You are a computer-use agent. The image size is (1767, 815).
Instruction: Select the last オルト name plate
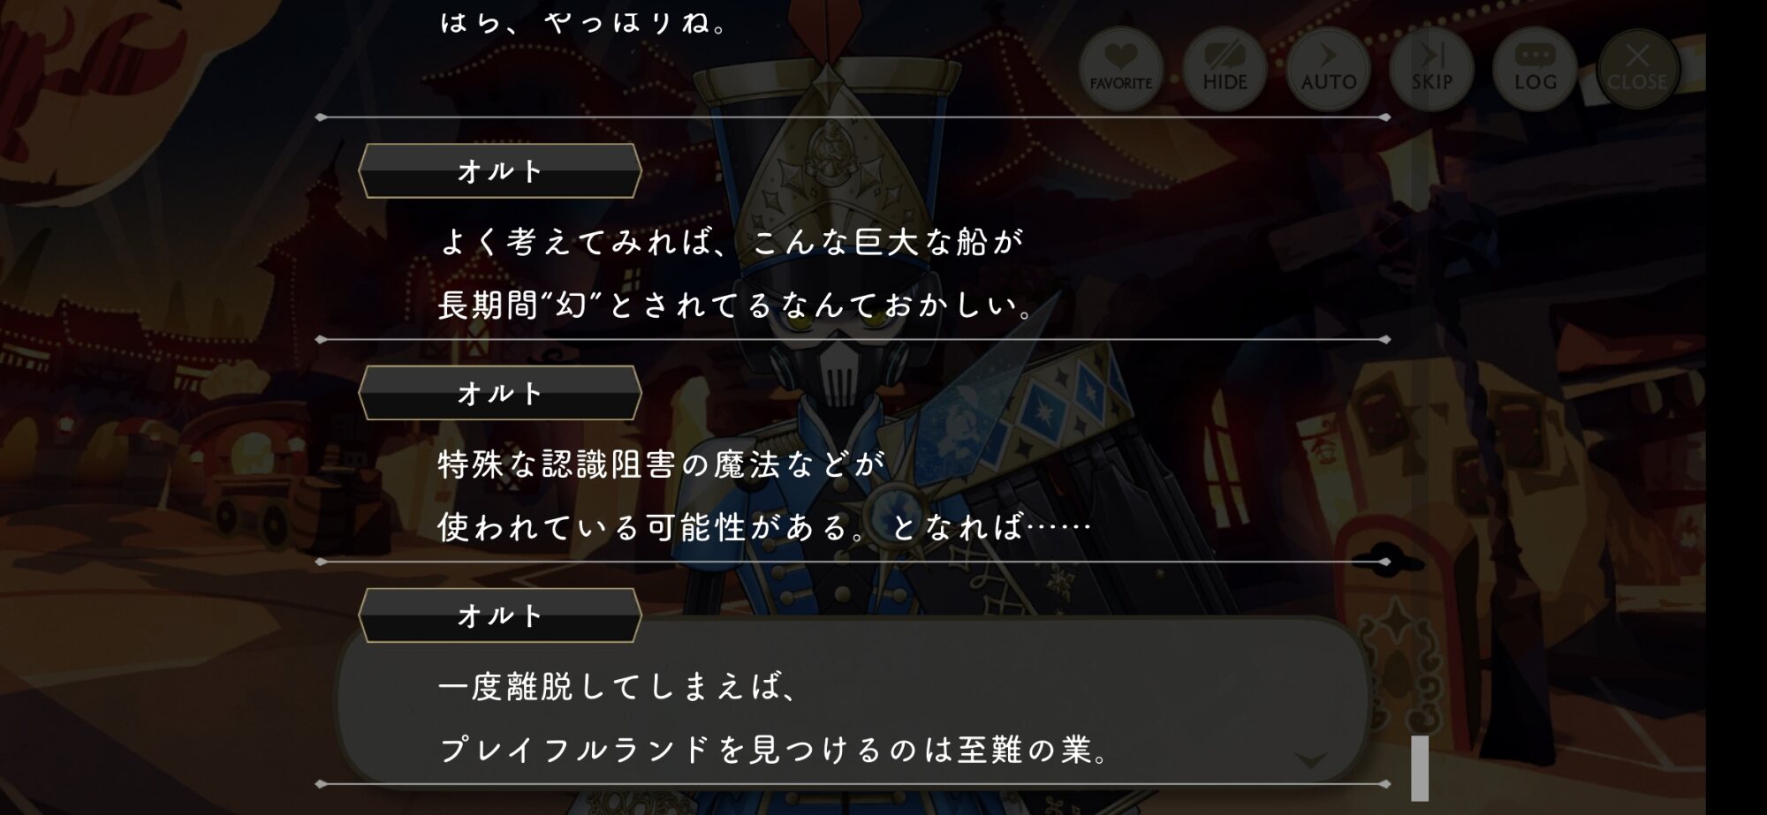pyautogui.click(x=499, y=615)
